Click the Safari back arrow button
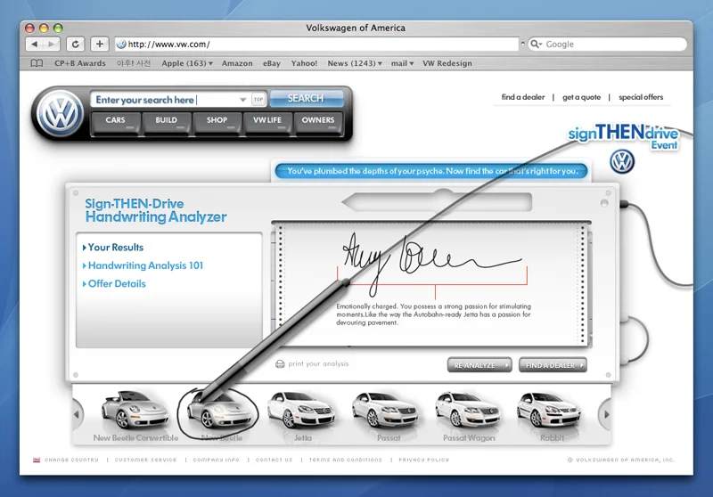This screenshot has width=713, height=497. 35,44
